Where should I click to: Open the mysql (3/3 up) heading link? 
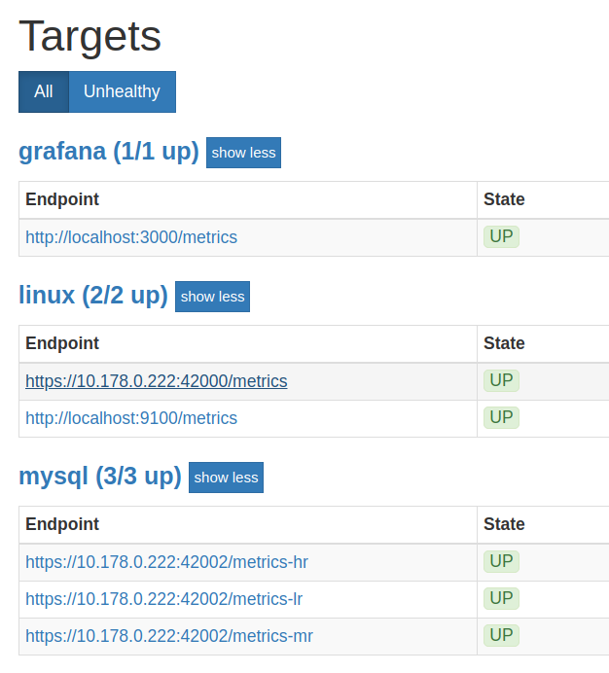100,477
